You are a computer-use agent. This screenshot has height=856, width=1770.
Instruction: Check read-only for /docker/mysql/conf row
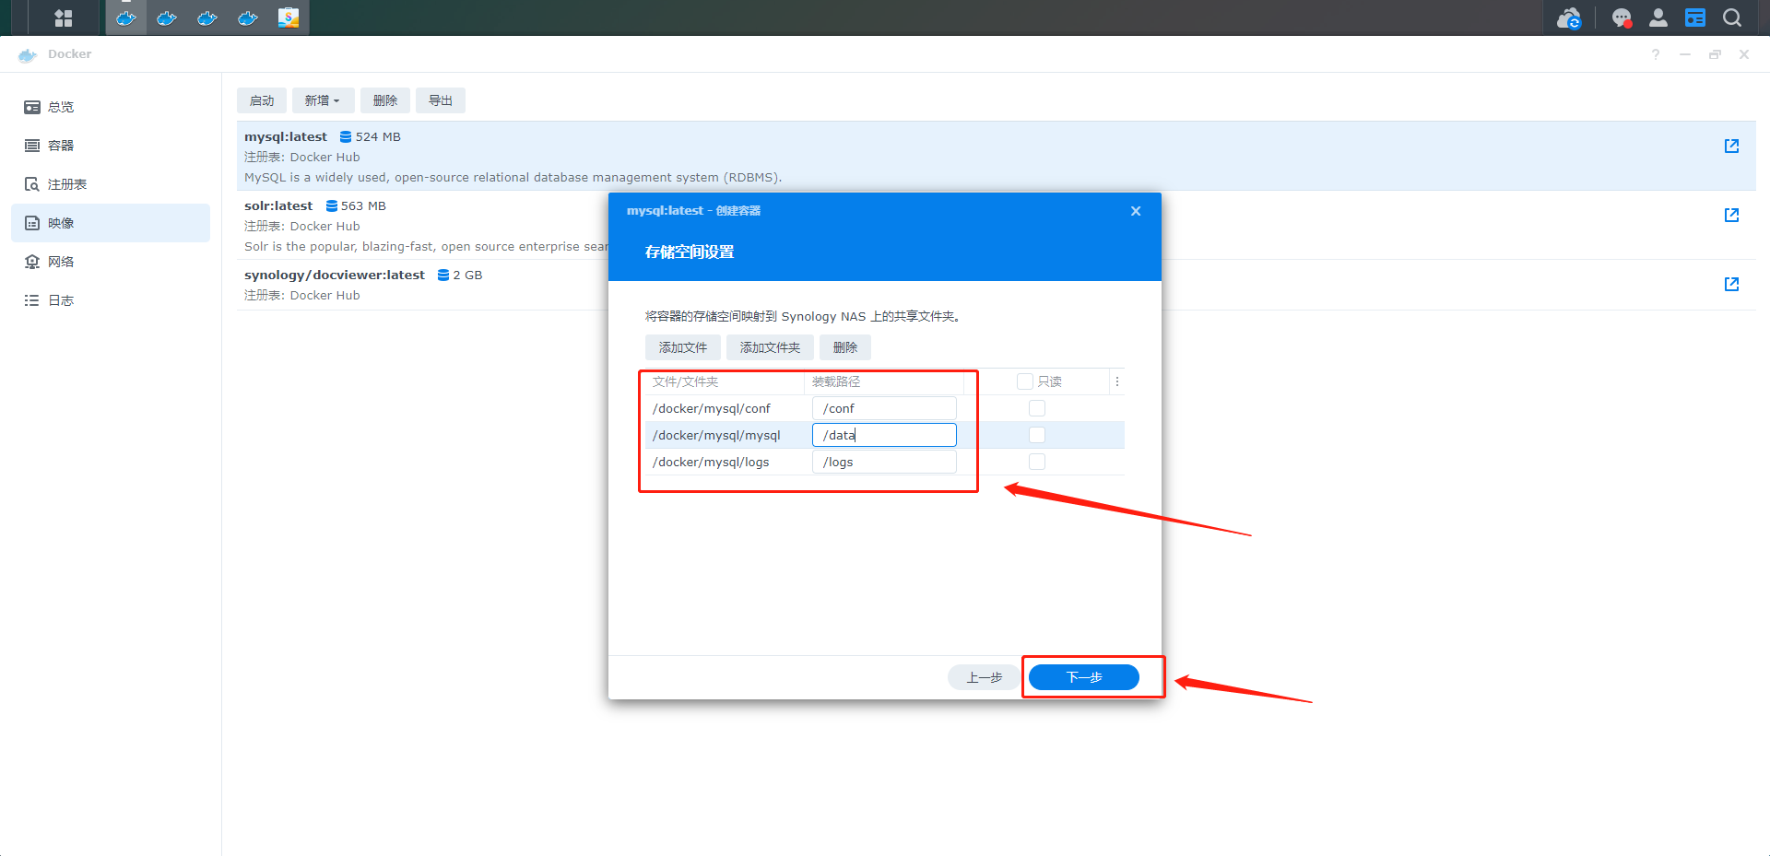(x=1037, y=408)
